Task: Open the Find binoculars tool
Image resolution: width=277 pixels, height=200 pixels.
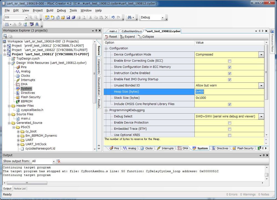Action: (x=129, y=17)
